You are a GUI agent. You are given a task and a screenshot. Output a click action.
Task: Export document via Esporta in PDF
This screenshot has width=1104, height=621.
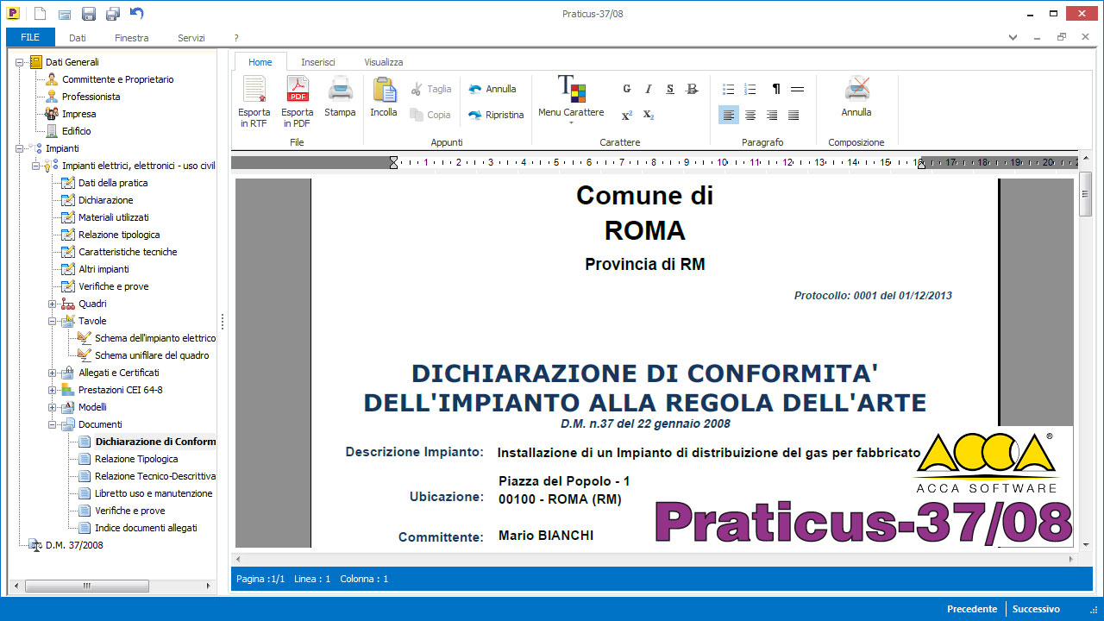pos(298,102)
